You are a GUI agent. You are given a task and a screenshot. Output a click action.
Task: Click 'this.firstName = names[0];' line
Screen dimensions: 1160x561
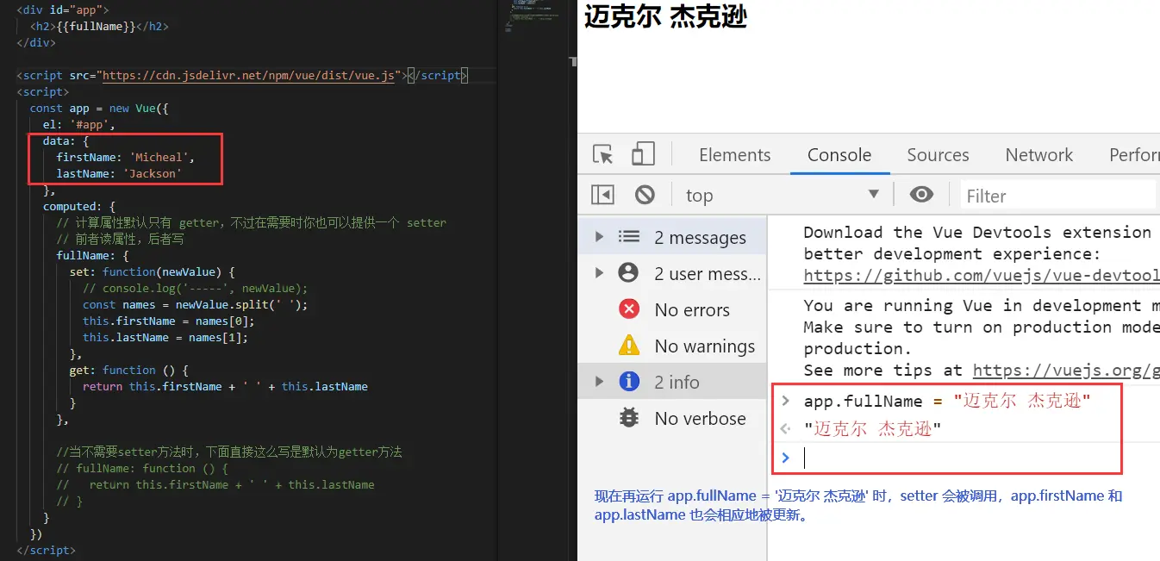coord(169,321)
